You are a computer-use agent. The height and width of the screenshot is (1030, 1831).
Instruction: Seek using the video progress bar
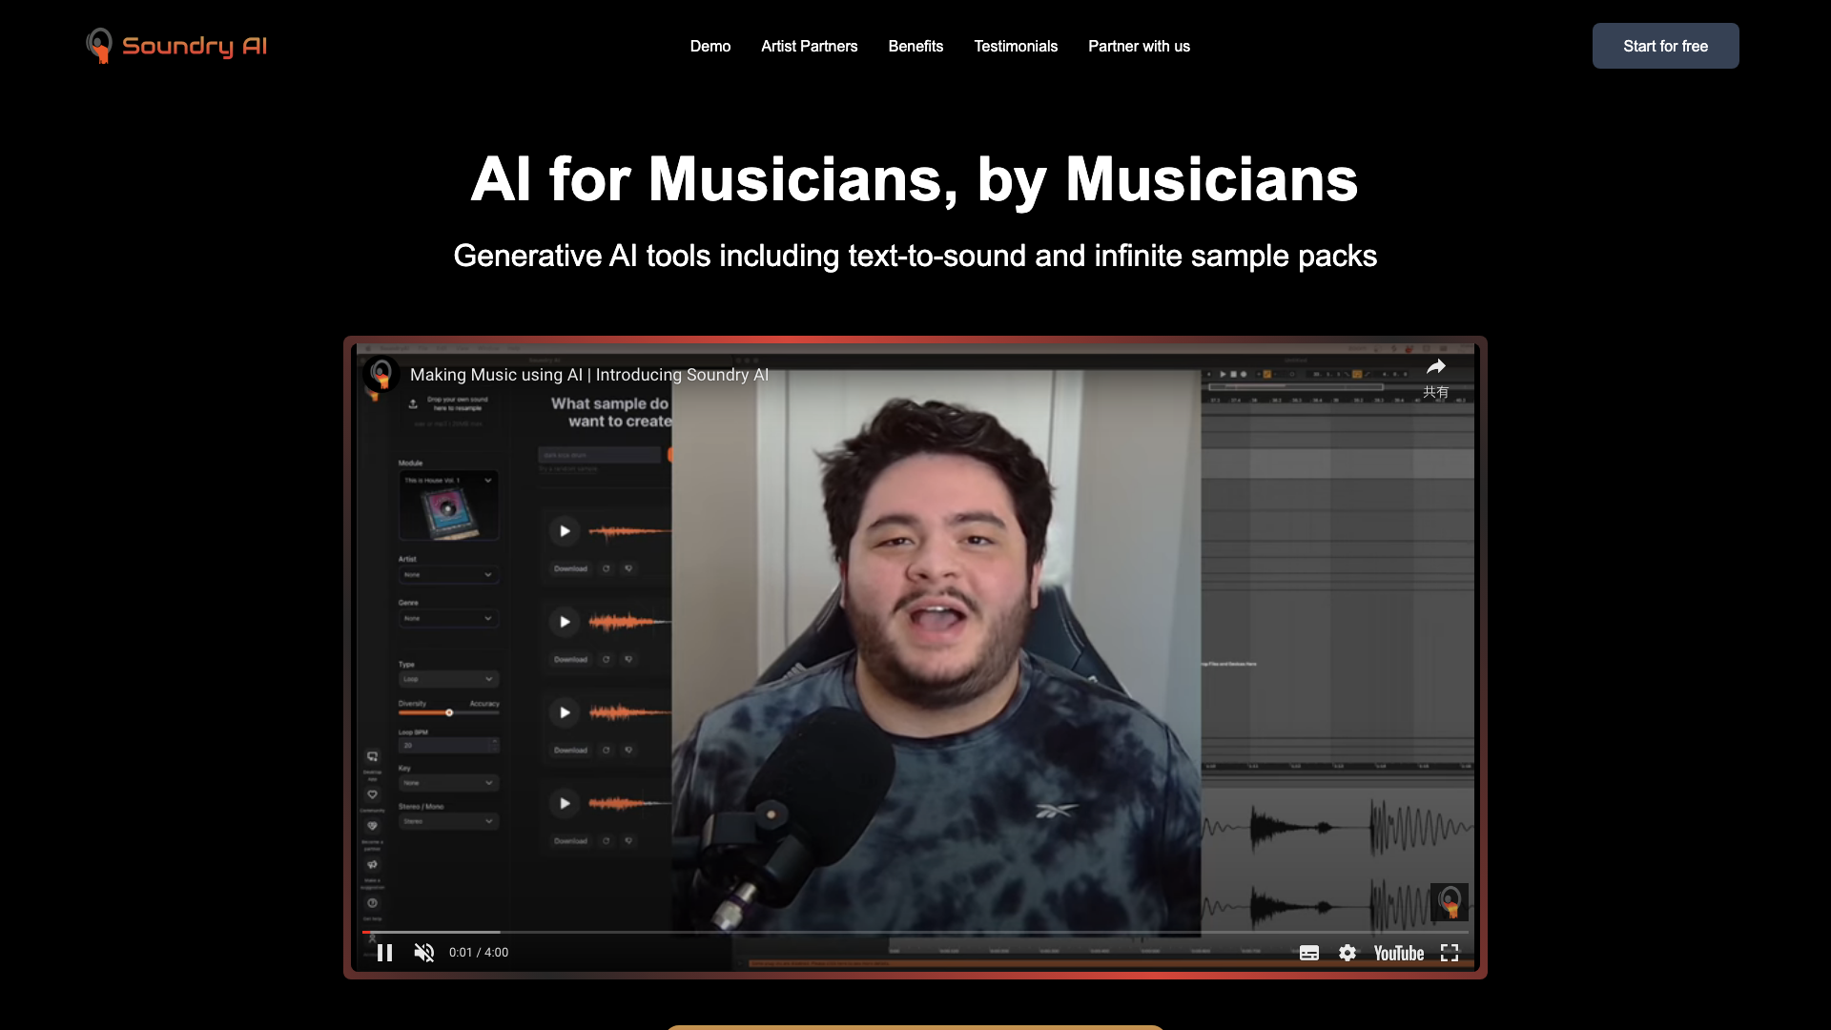coord(915,932)
